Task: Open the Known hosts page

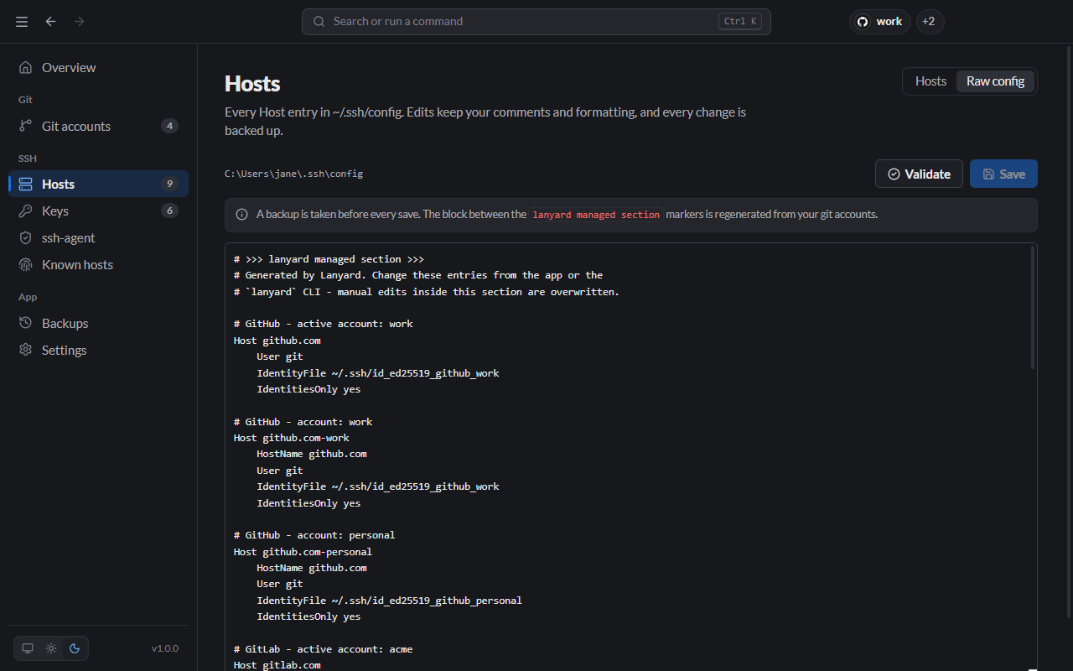Action: point(99,264)
